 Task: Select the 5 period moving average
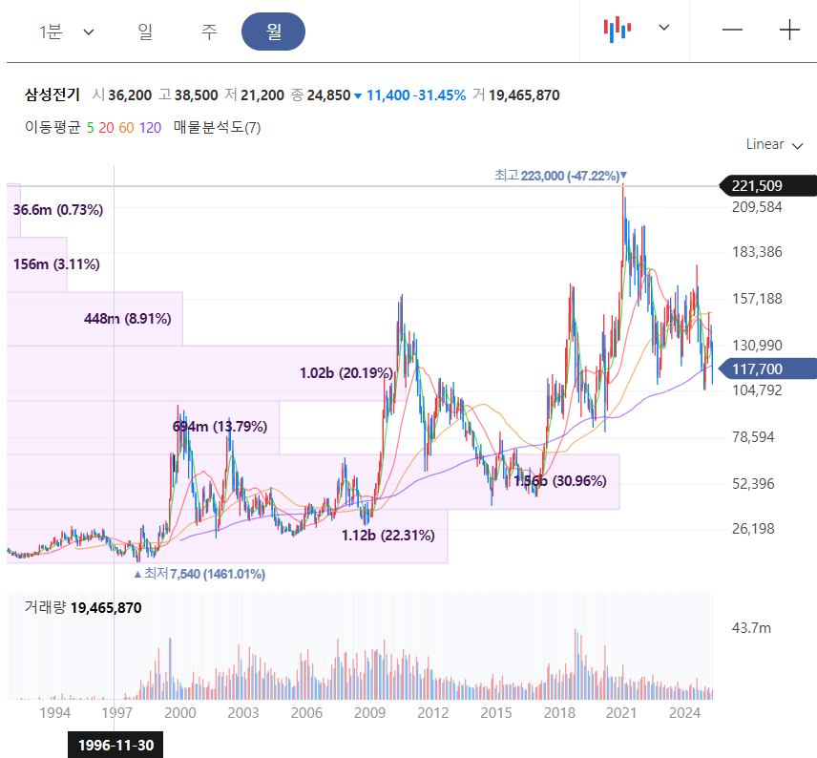[90, 128]
